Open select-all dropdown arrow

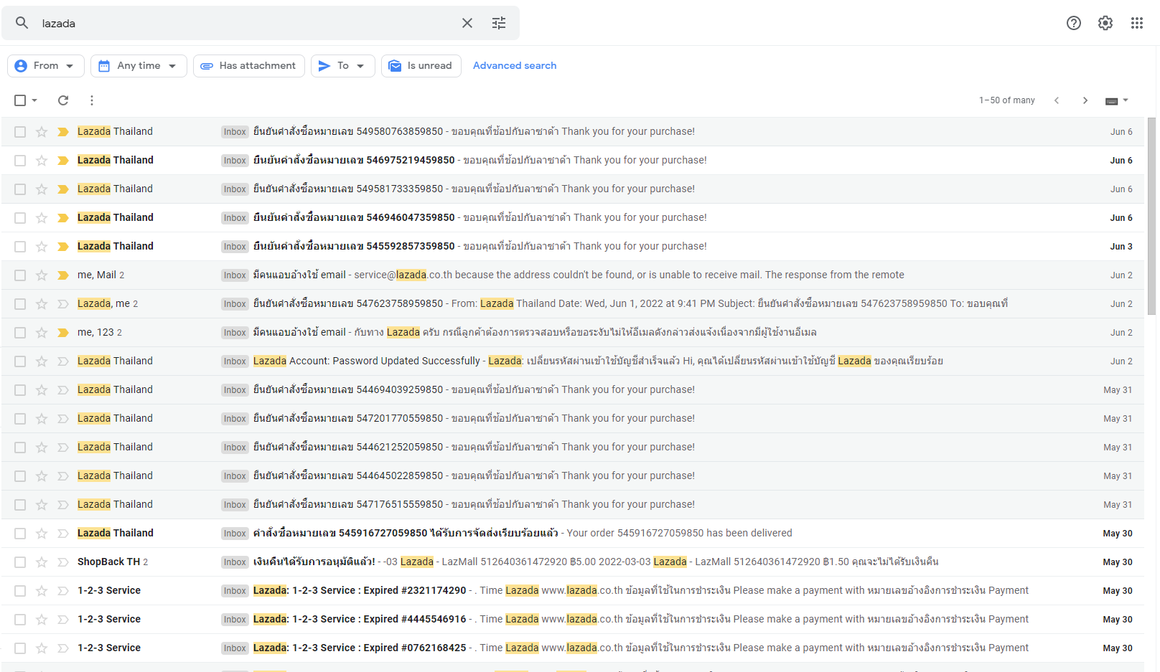pyautogui.click(x=34, y=100)
